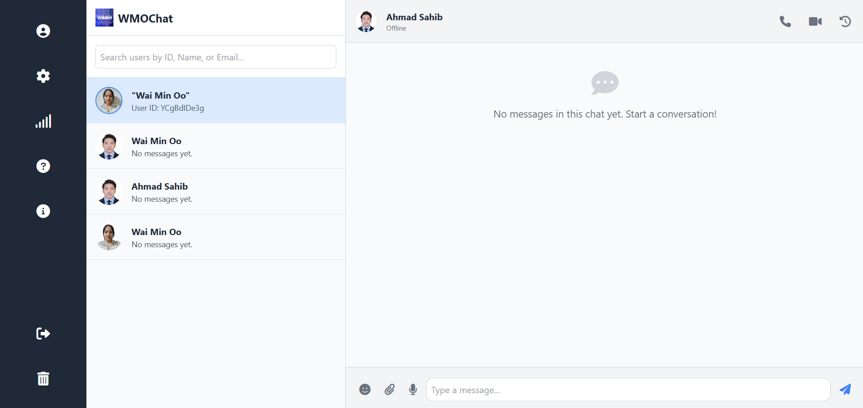
Task: Open chat history clock icon
Action: 845,22
